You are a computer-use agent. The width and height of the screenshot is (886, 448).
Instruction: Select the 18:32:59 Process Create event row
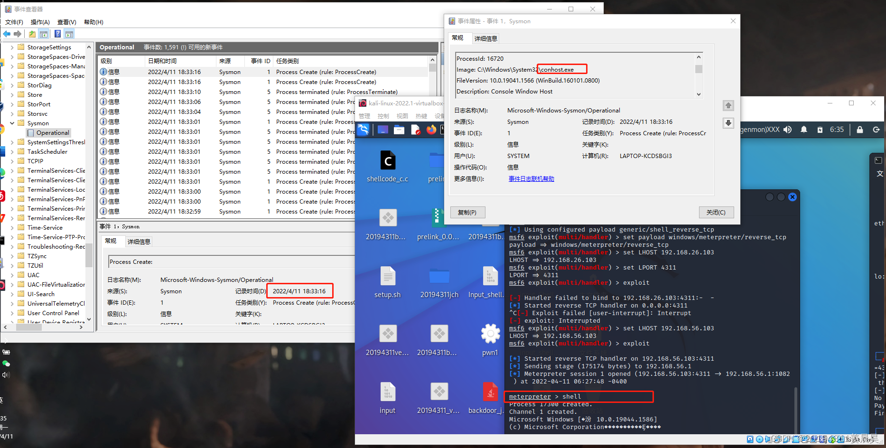pos(227,212)
